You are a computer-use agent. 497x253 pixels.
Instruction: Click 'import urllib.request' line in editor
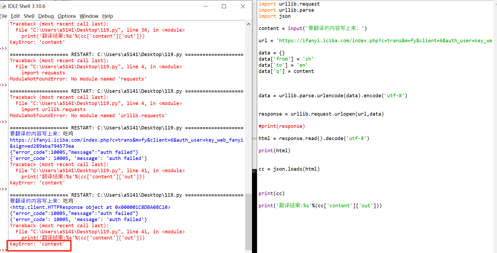pyautogui.click(x=289, y=4)
